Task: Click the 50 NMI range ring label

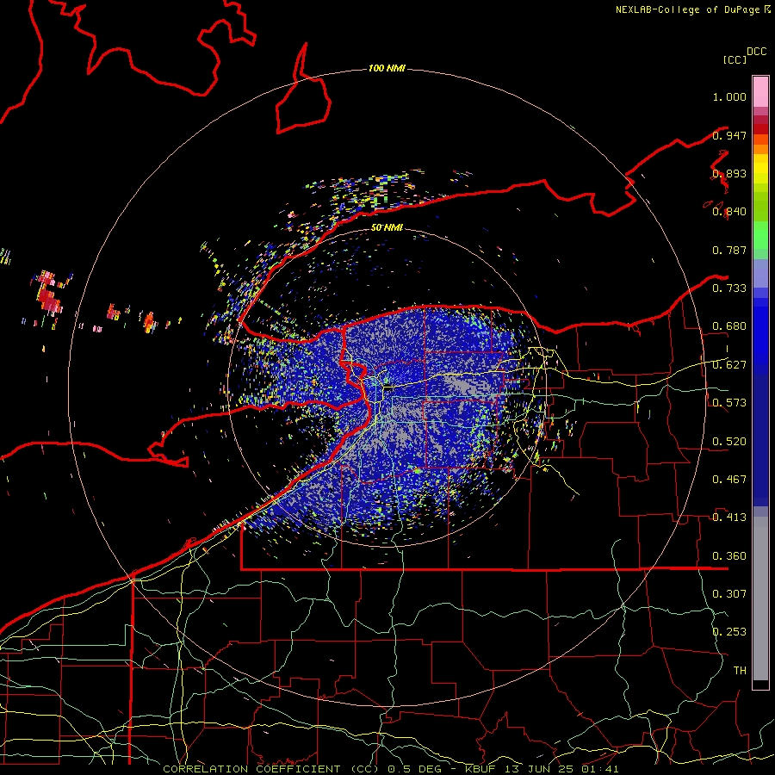Action: pyautogui.click(x=387, y=227)
